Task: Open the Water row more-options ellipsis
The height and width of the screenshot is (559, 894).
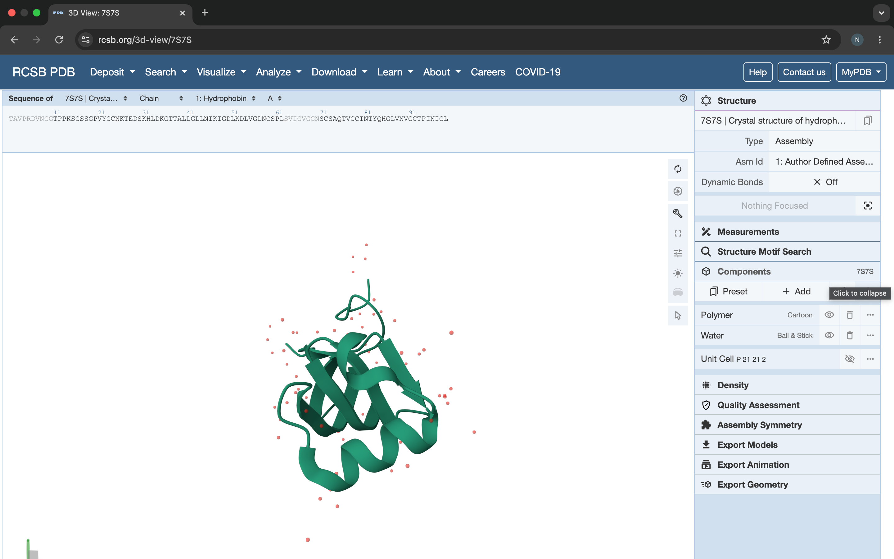Action: [x=870, y=335]
